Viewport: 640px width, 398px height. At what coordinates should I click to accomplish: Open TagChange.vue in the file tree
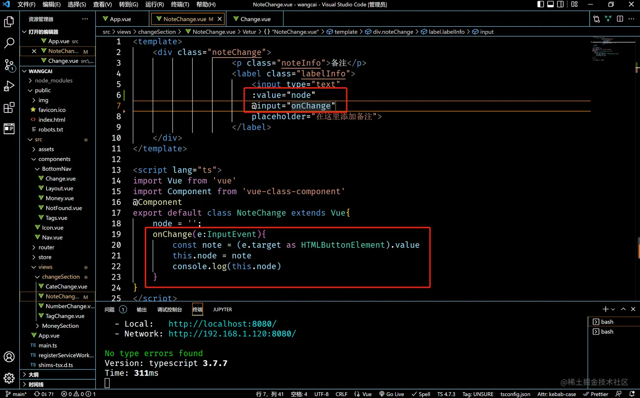tap(65, 316)
